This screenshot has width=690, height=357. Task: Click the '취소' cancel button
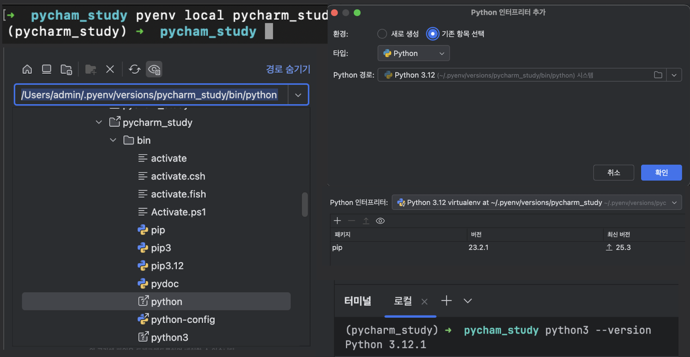[x=614, y=173]
